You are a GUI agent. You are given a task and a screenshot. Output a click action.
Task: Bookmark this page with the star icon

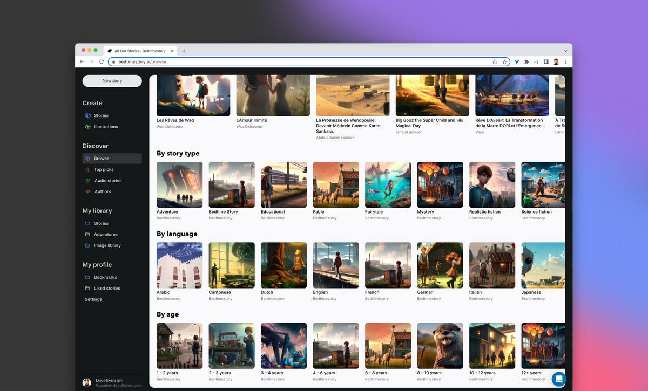[504, 62]
